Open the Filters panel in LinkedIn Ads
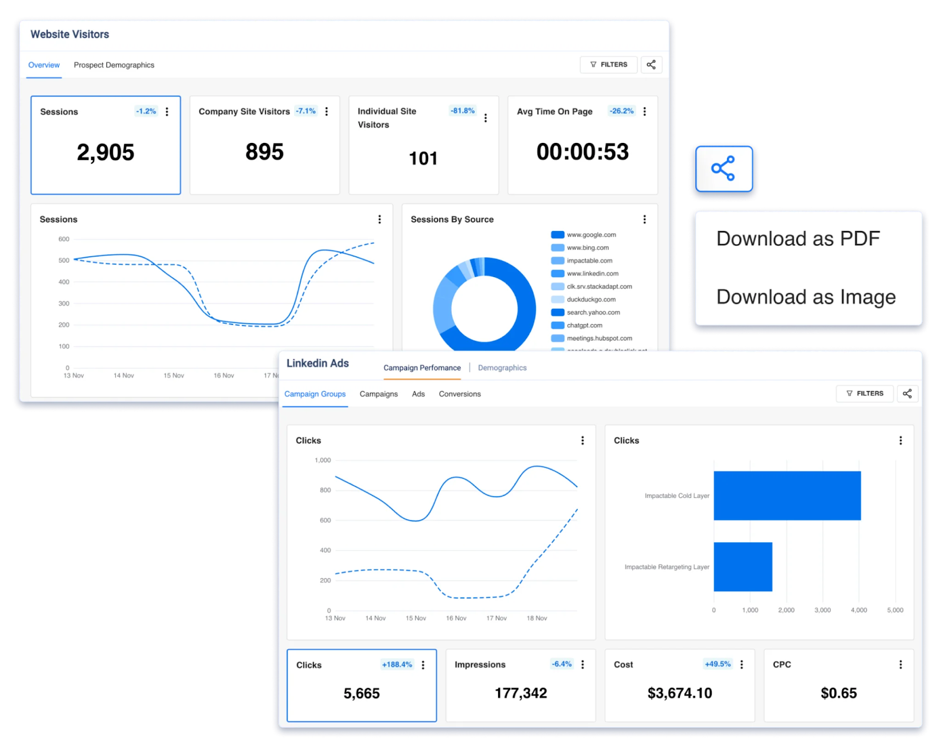Screen dimensions: 941x744 point(865,393)
